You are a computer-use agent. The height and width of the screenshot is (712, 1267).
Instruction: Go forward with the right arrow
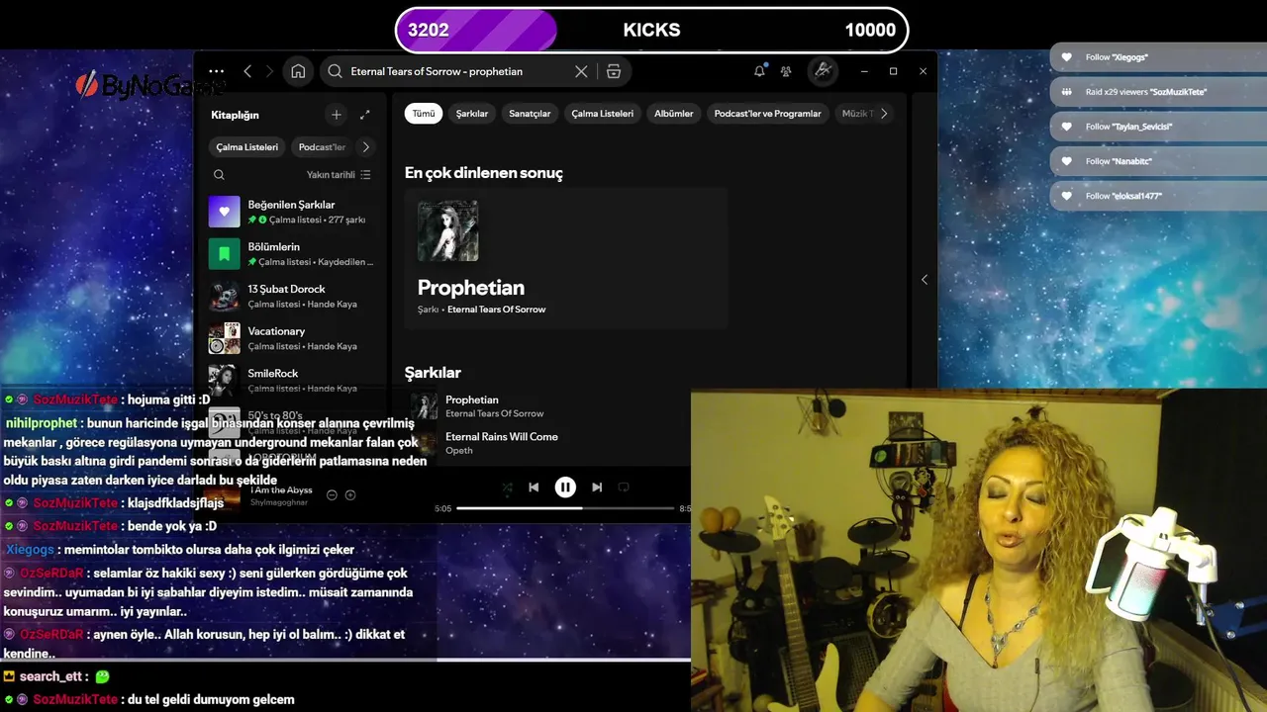click(x=269, y=71)
